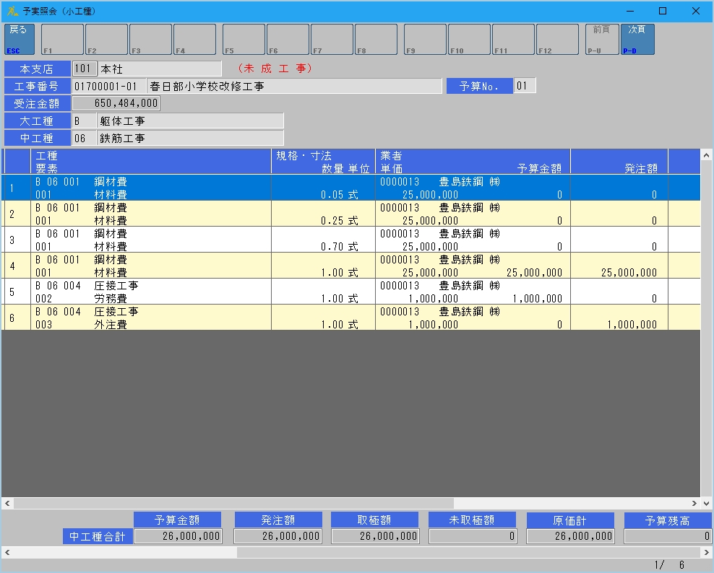The width and height of the screenshot is (714, 573).
Task: Select row 6 圧接工事 外注費
Action: pyautogui.click(x=289, y=318)
